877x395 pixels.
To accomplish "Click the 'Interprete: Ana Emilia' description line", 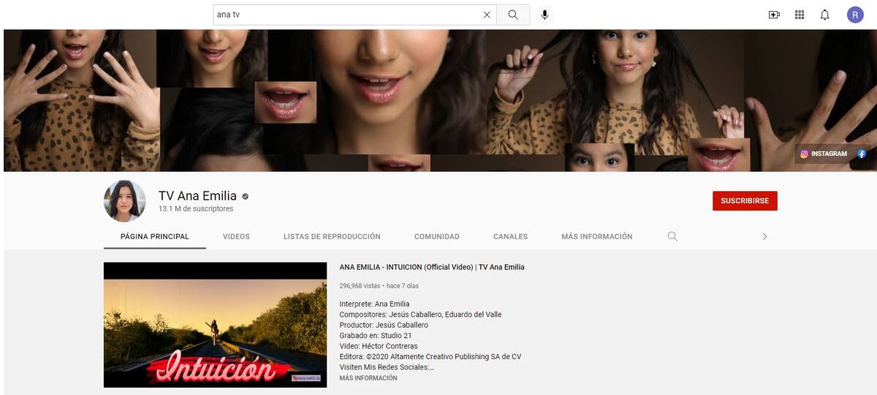I will pos(374,304).
